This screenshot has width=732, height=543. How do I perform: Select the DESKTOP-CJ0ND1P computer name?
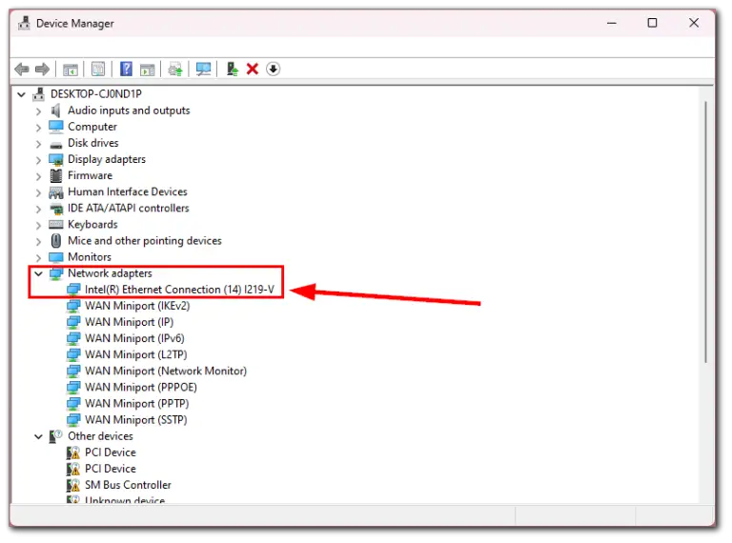coord(96,94)
